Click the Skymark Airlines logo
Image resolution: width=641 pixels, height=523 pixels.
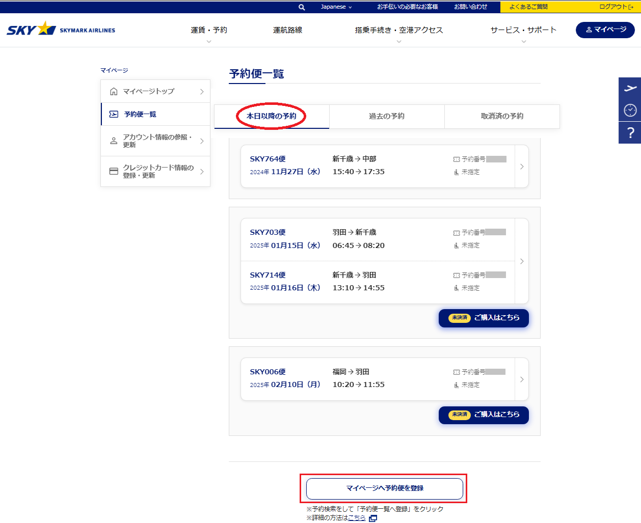(x=61, y=30)
